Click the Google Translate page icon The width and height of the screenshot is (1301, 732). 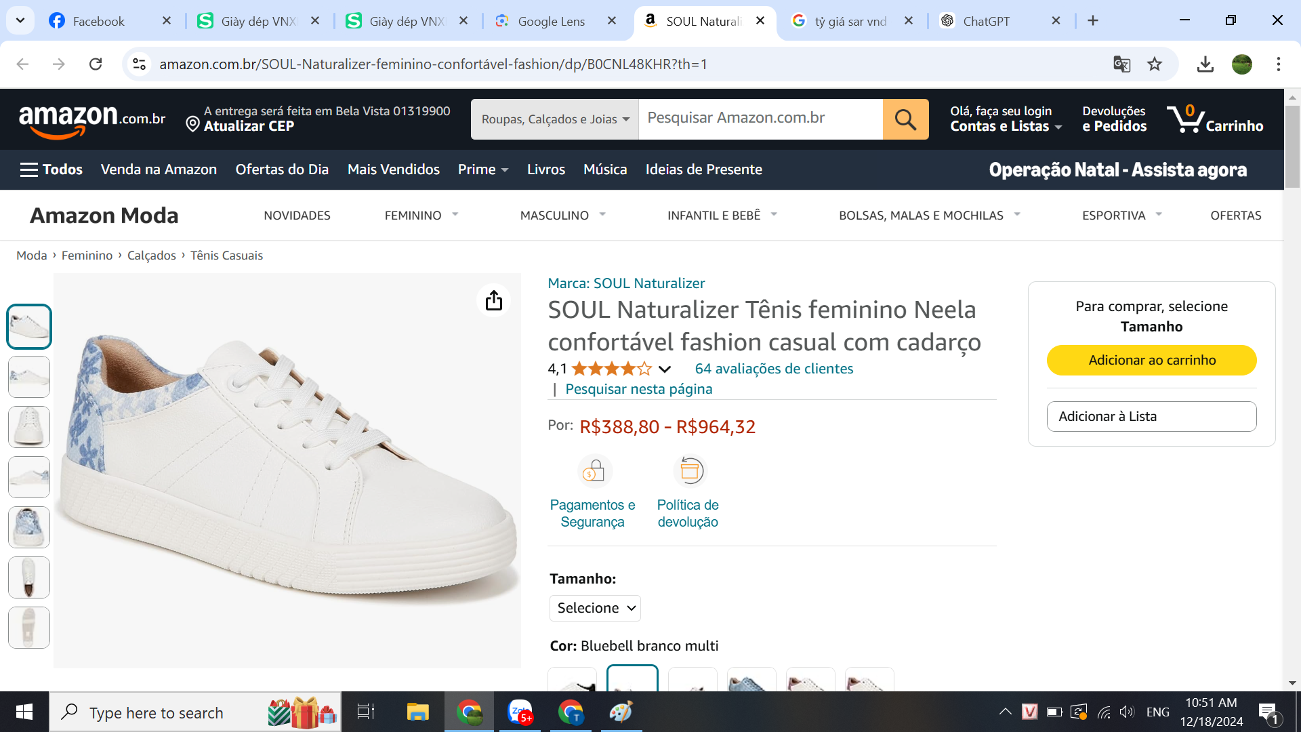(x=1121, y=64)
